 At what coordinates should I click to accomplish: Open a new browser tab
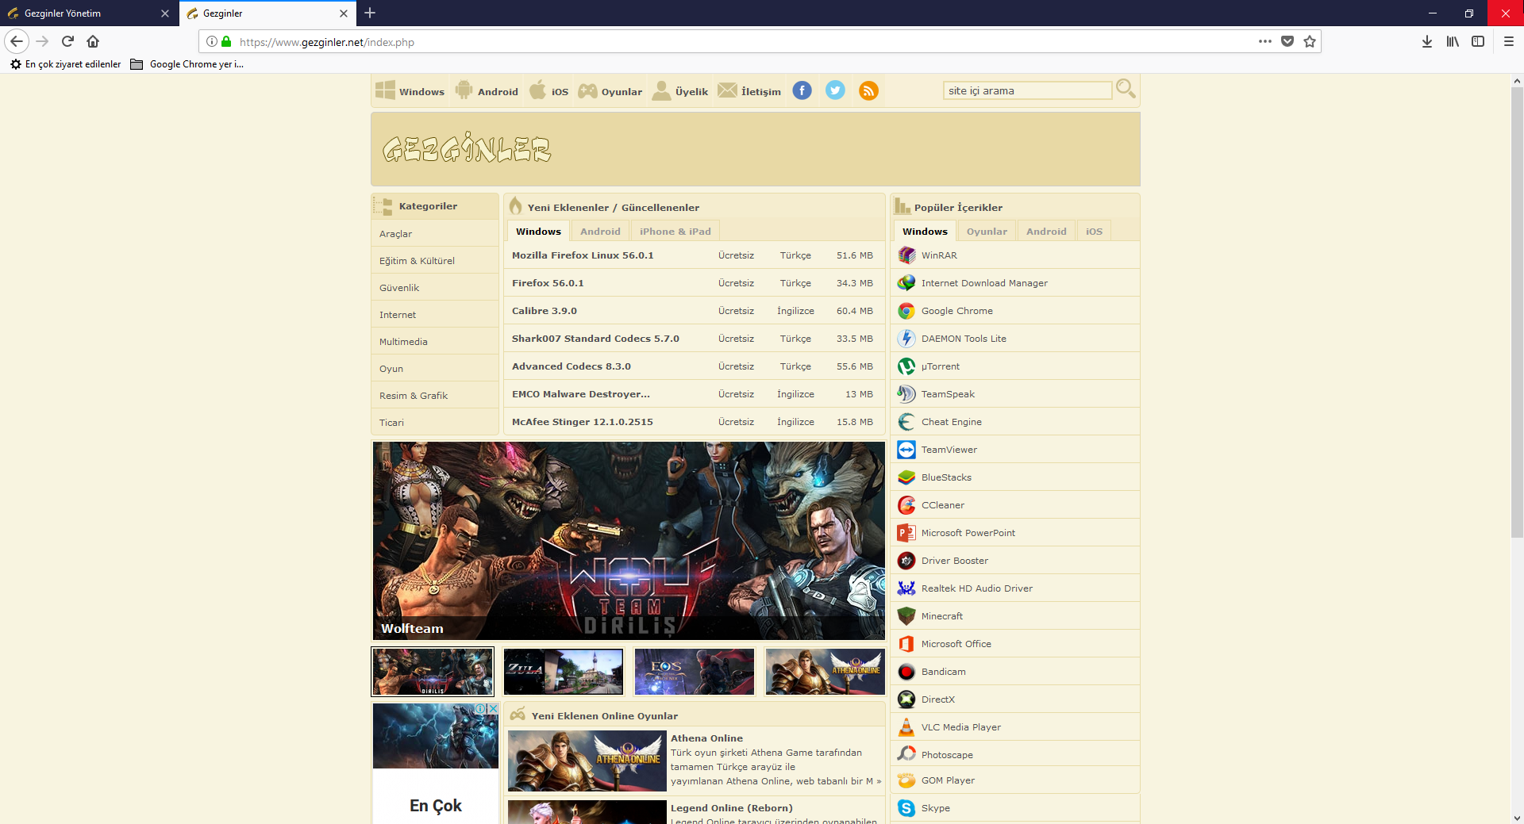click(x=370, y=13)
